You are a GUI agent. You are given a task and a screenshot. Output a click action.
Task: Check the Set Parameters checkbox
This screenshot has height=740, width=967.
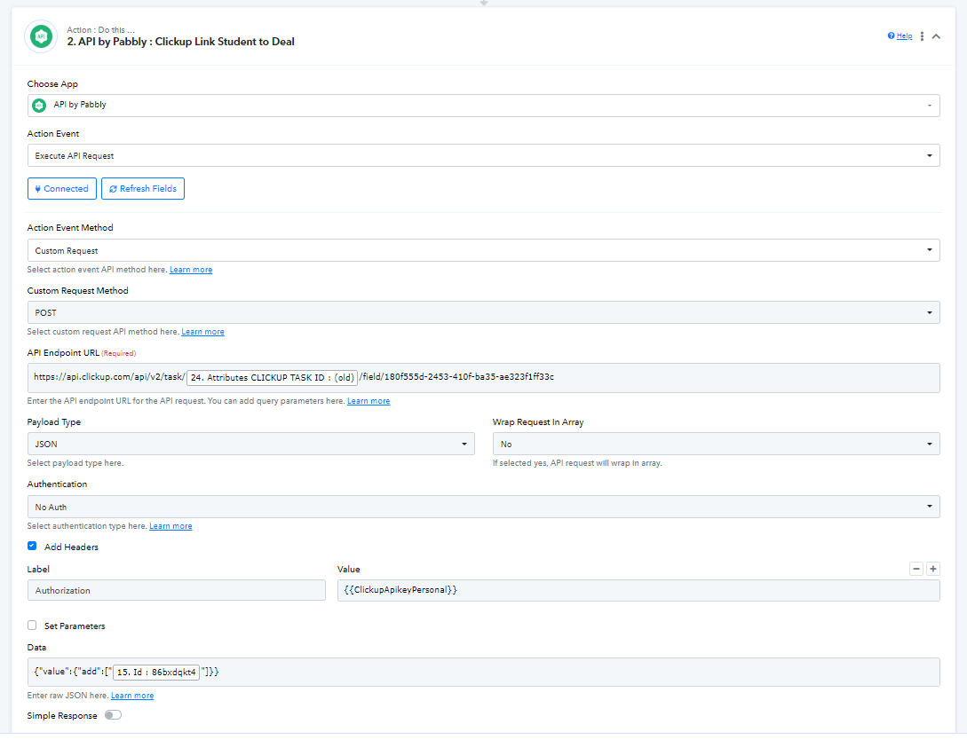pyautogui.click(x=32, y=626)
